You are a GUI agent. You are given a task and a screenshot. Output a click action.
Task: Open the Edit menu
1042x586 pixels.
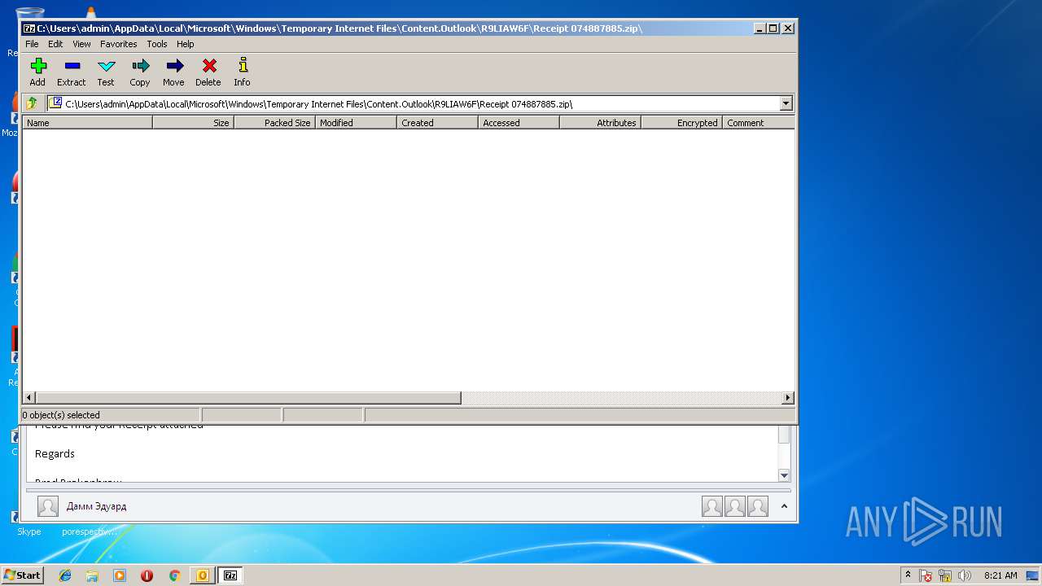55,44
